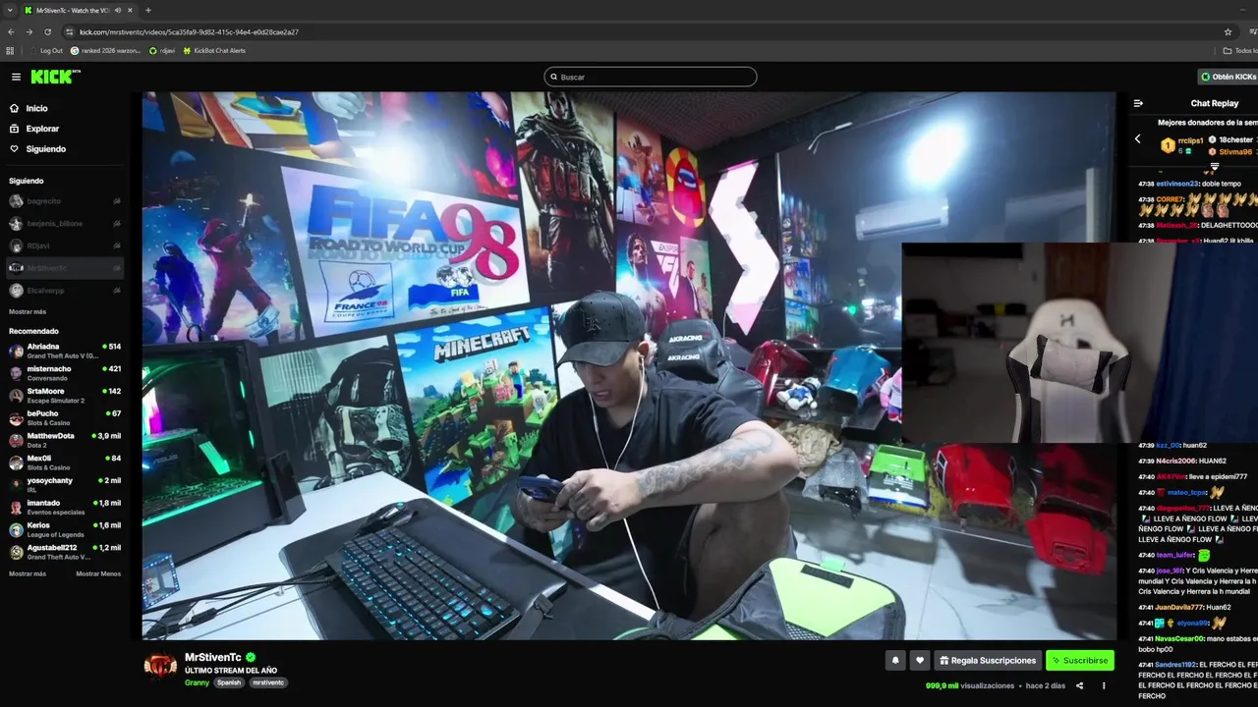Screen dimensions: 1258x707
Task: Go forward in browser history
Action: (29, 31)
